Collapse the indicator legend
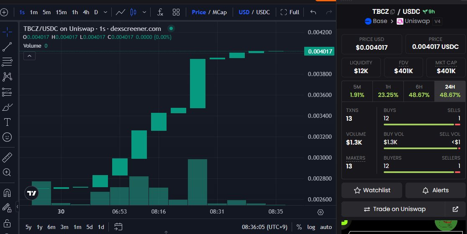Image resolution: width=467 pixels, height=234 pixels. tap(29, 56)
